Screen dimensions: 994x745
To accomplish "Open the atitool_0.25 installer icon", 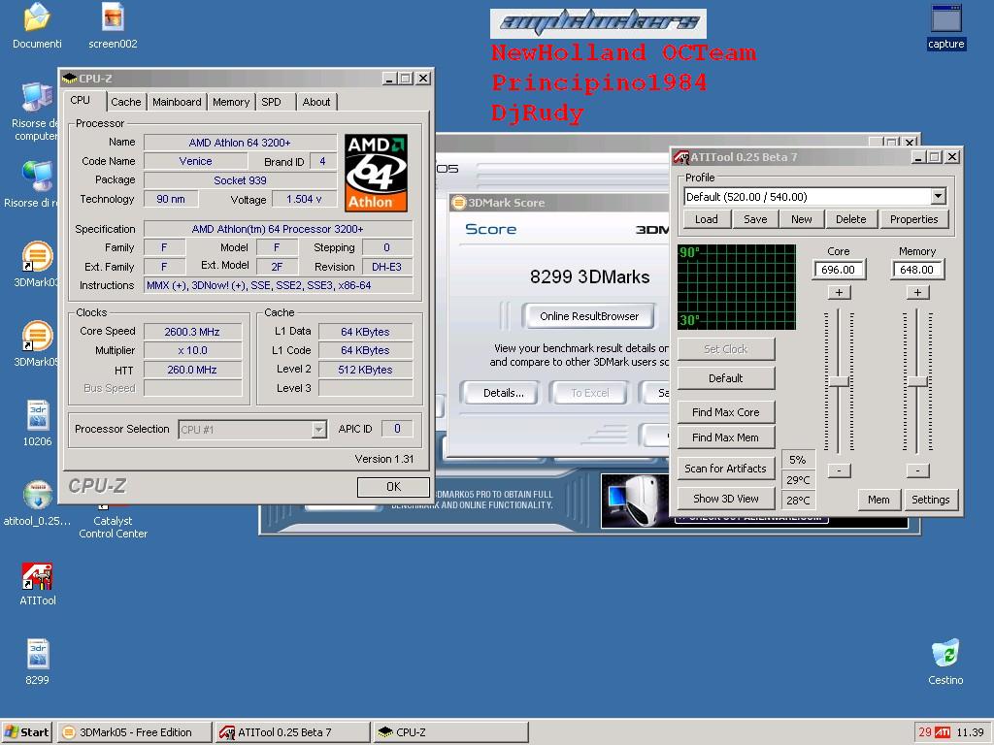I will tap(38, 495).
